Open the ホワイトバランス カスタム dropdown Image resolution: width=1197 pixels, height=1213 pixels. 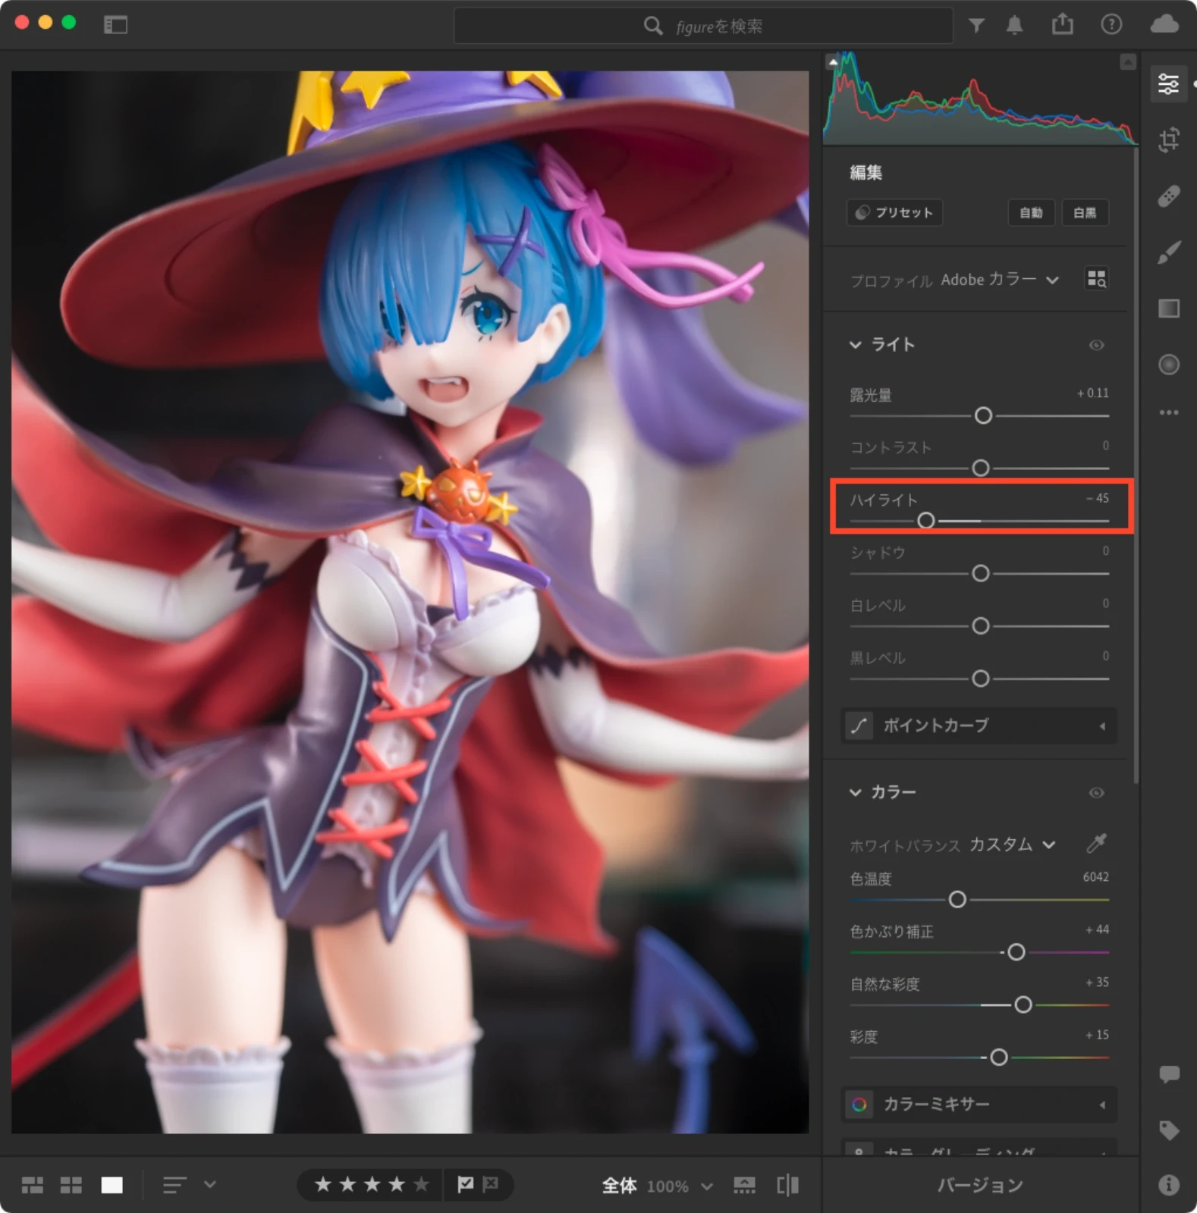point(1012,845)
